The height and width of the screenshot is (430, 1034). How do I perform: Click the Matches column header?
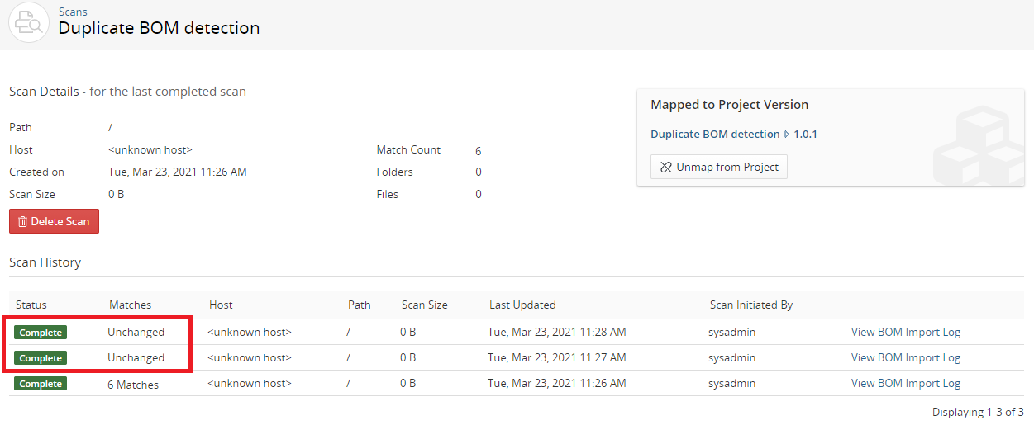pyautogui.click(x=130, y=305)
